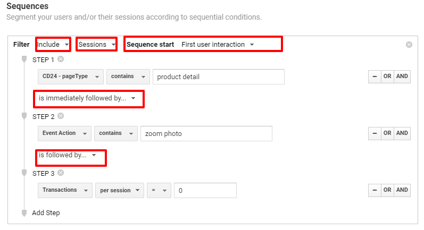
Task: Click OR button on the Step 1 condition
Action: (387, 76)
